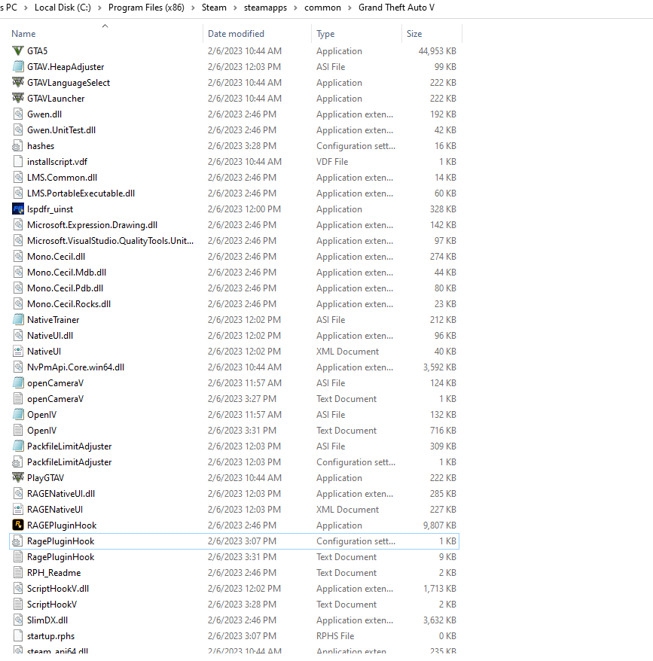Select the startup.rphs file icon
This screenshot has height=661, width=653.
pos(18,635)
